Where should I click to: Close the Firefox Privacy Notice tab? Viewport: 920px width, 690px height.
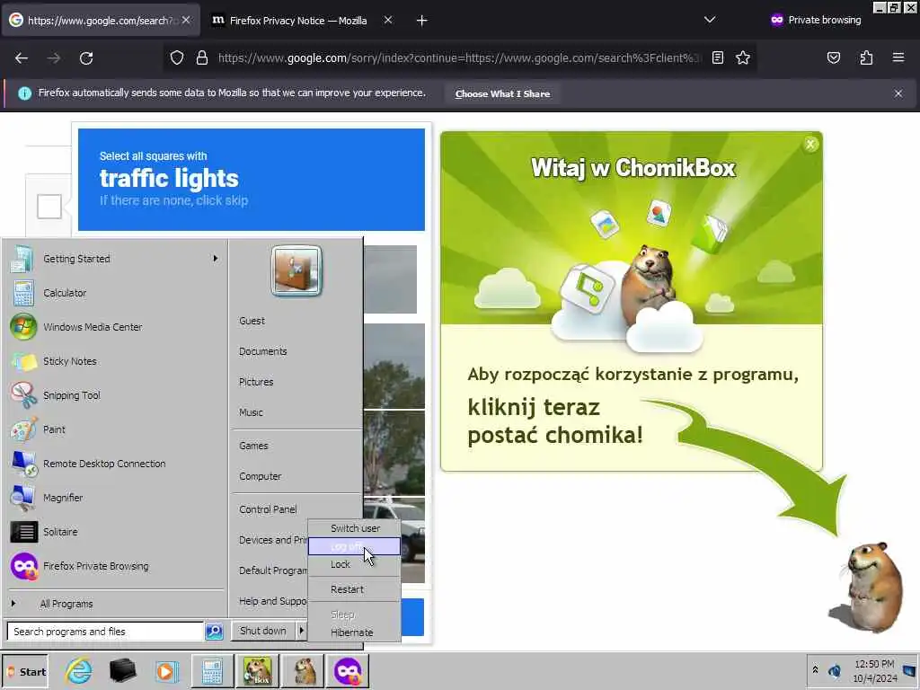[x=388, y=20]
